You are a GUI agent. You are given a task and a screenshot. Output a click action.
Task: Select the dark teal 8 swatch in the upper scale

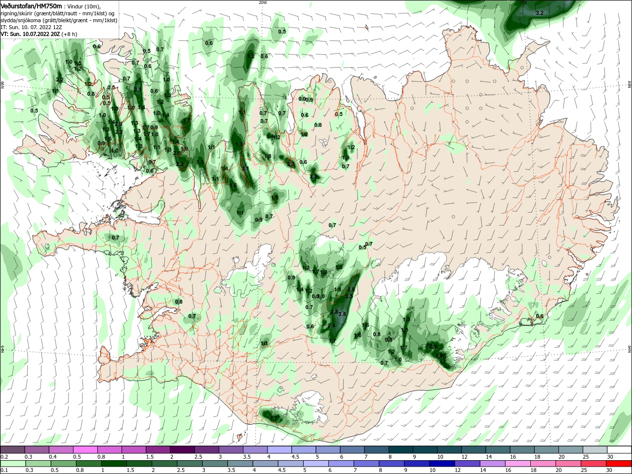(400, 450)
